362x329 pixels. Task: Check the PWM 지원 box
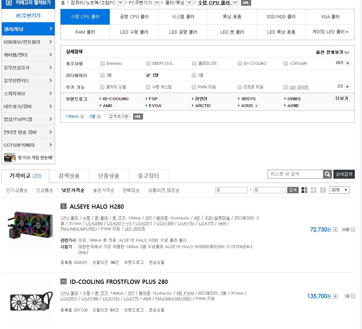click(x=194, y=87)
